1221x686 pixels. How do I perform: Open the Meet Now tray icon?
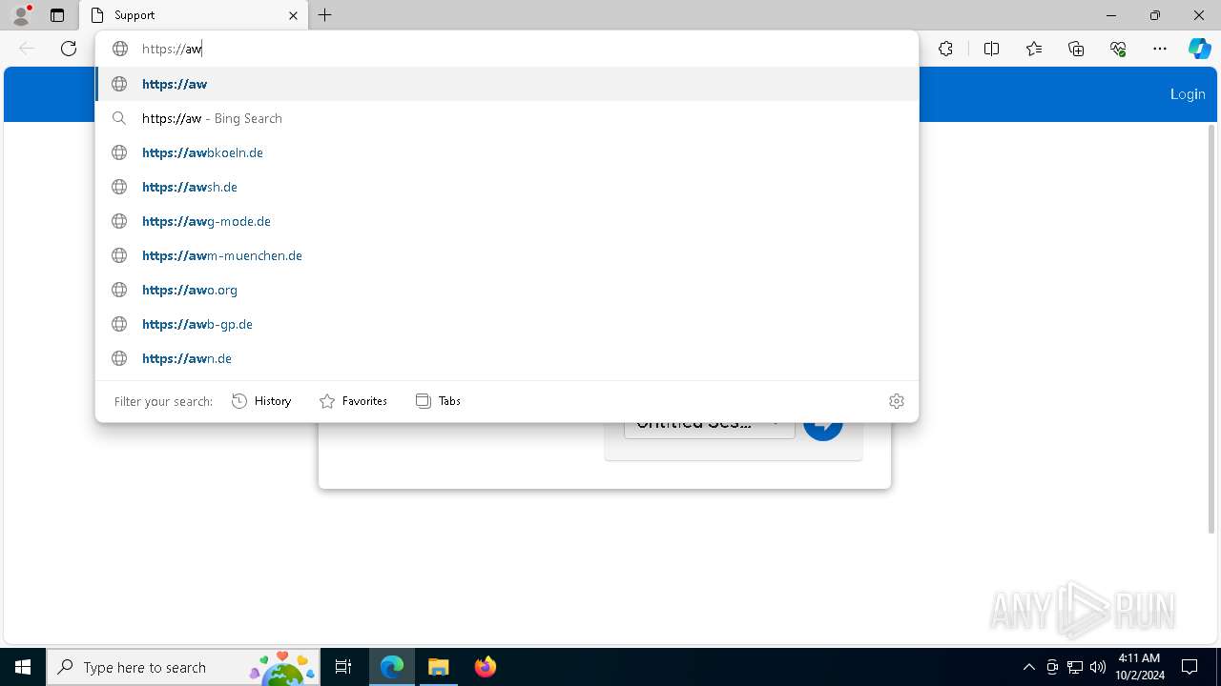coord(1052,667)
